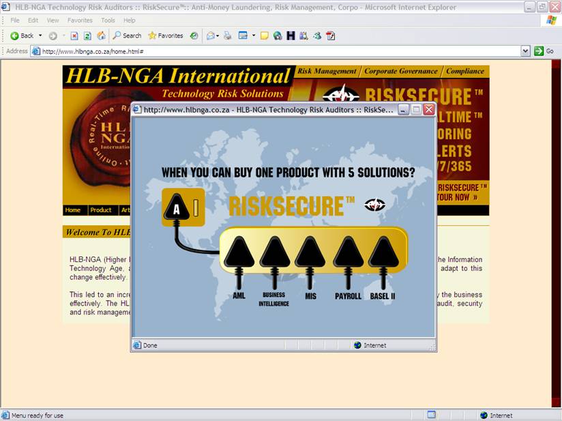Click the greyed Forward arrow button
The width and height of the screenshot is (562, 421).
point(53,35)
